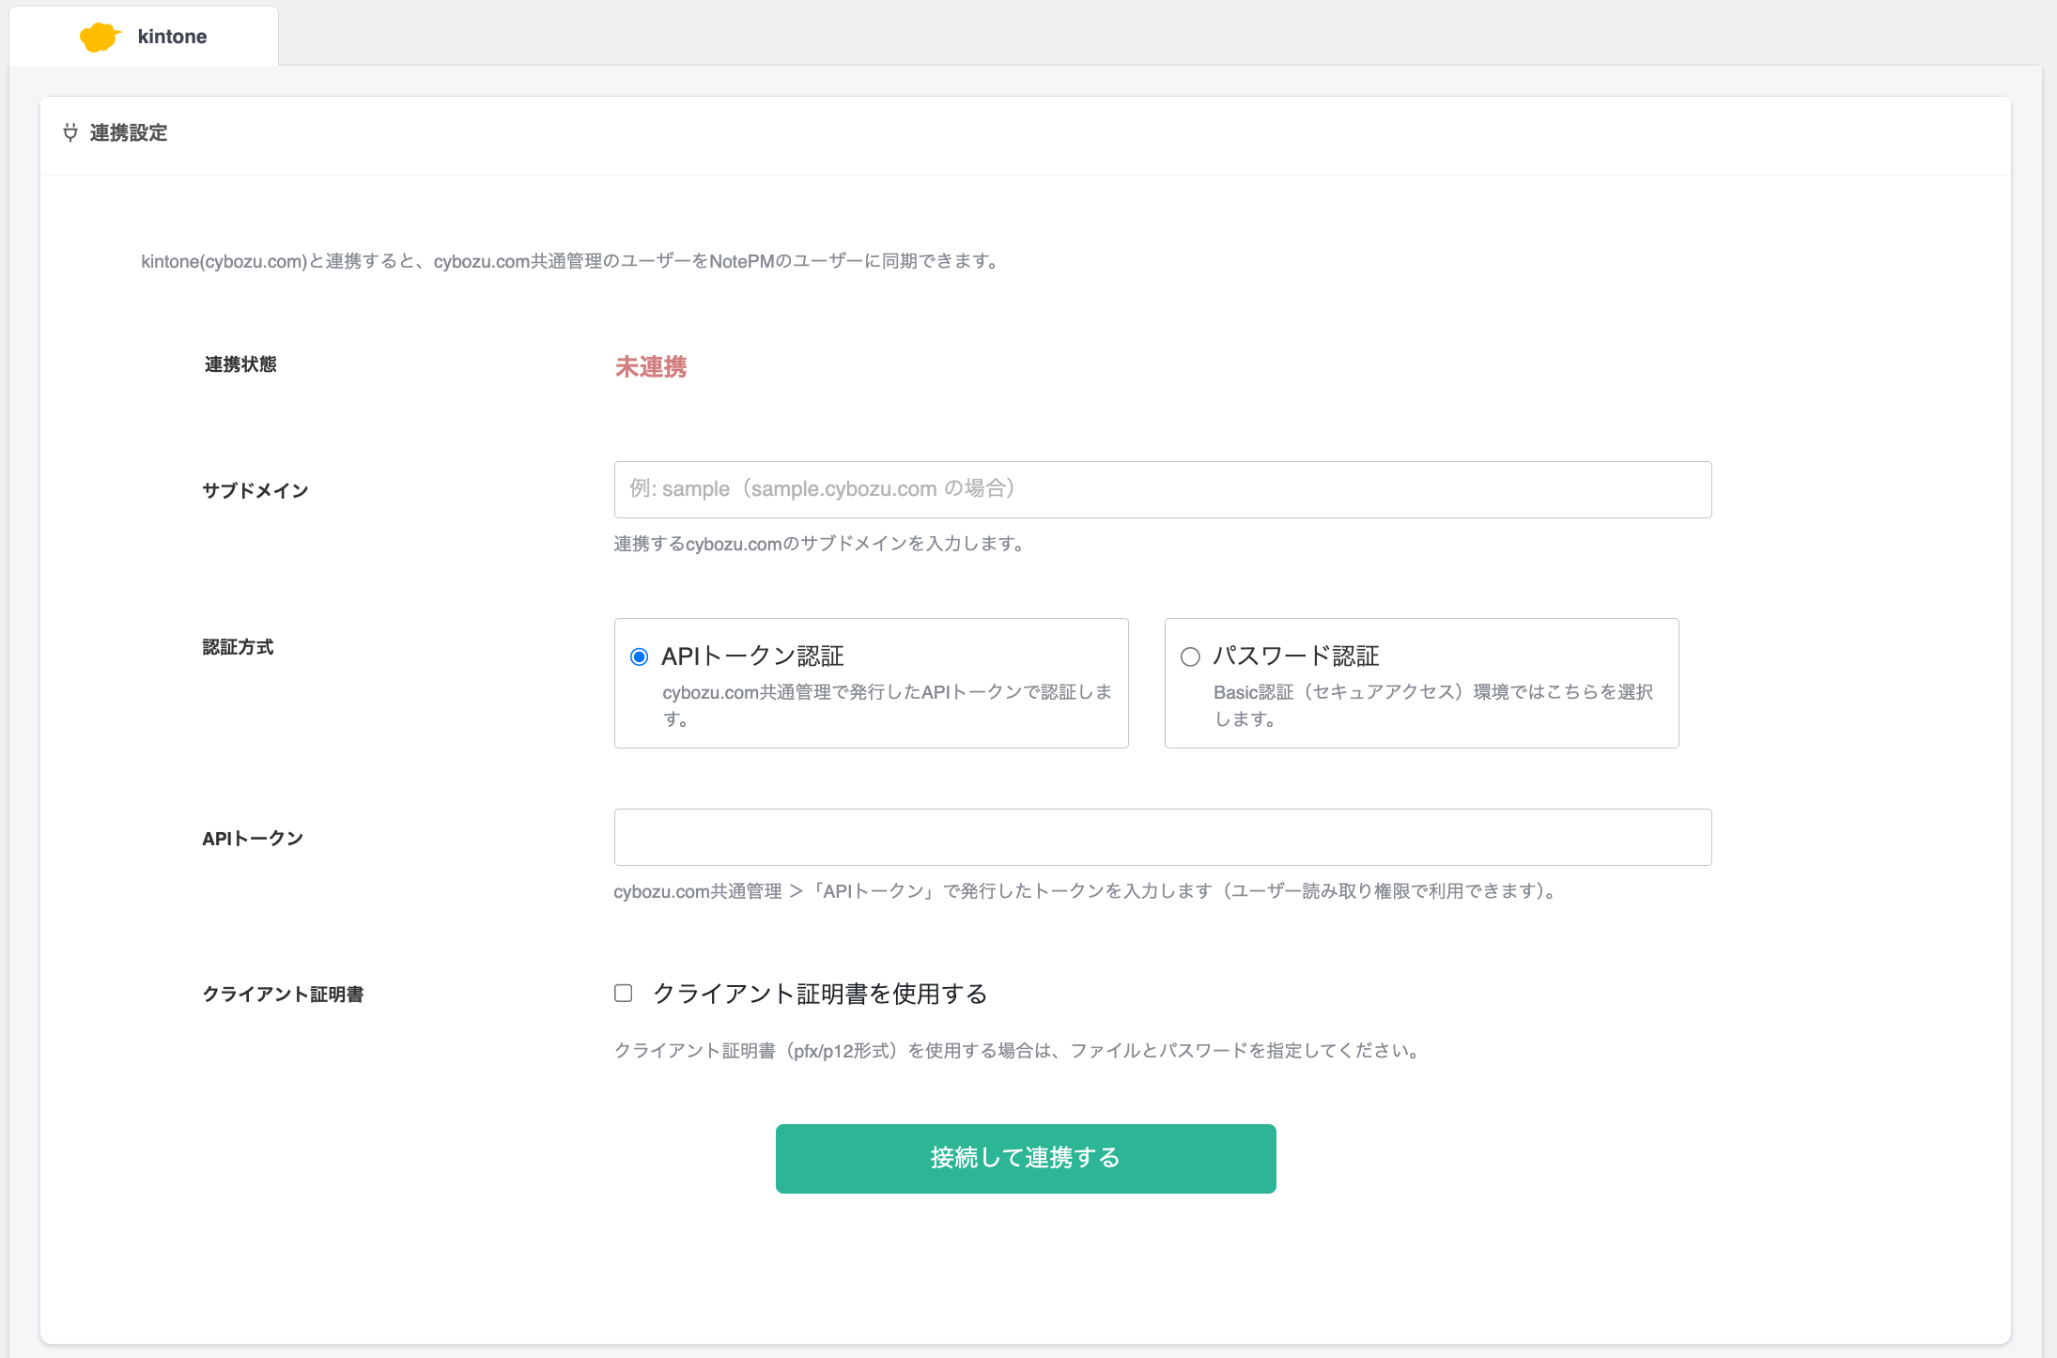This screenshot has width=2057, height=1358.
Task: Click the 認証方式 field label
Action: [x=239, y=647]
